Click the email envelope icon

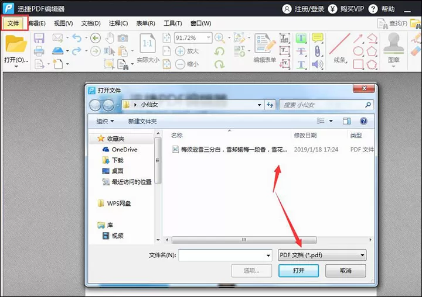pos(57,38)
